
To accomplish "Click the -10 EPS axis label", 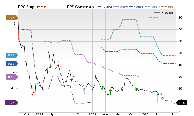I will pos(13,88).
